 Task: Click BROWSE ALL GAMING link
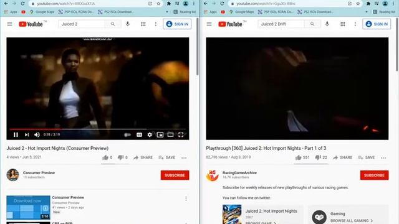point(352,221)
